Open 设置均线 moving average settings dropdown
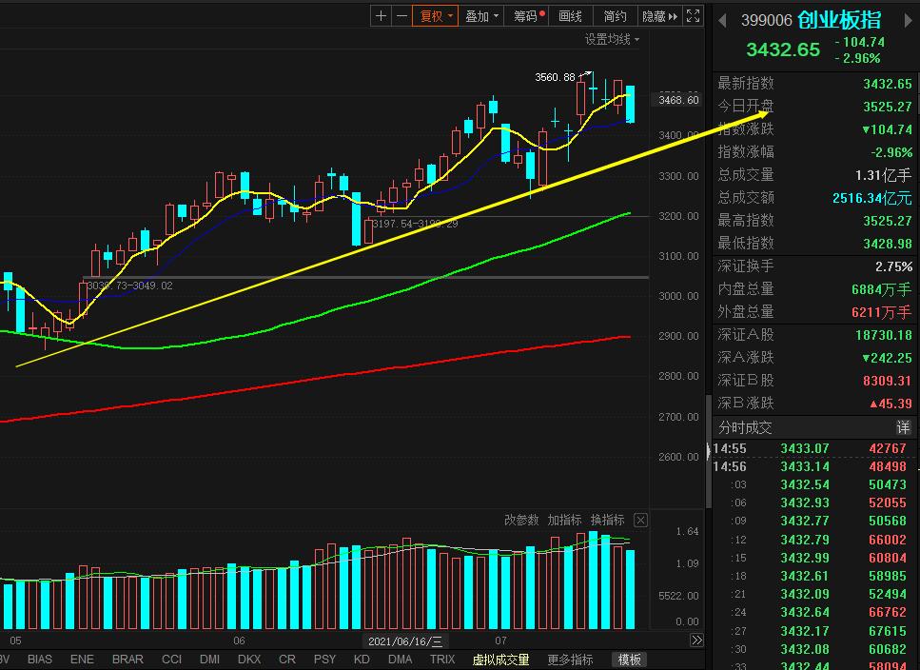 [612, 39]
